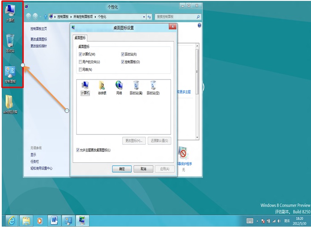Click the Up arrow in 个性化 window

pyautogui.click(x=46, y=17)
